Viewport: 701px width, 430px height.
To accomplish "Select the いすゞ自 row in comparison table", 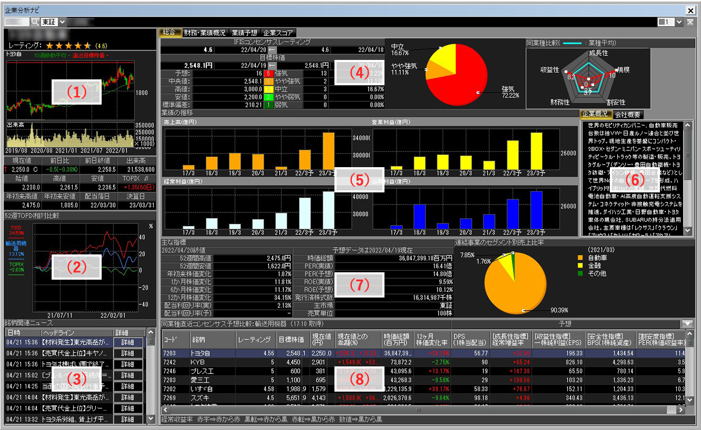I will pyautogui.click(x=424, y=390).
